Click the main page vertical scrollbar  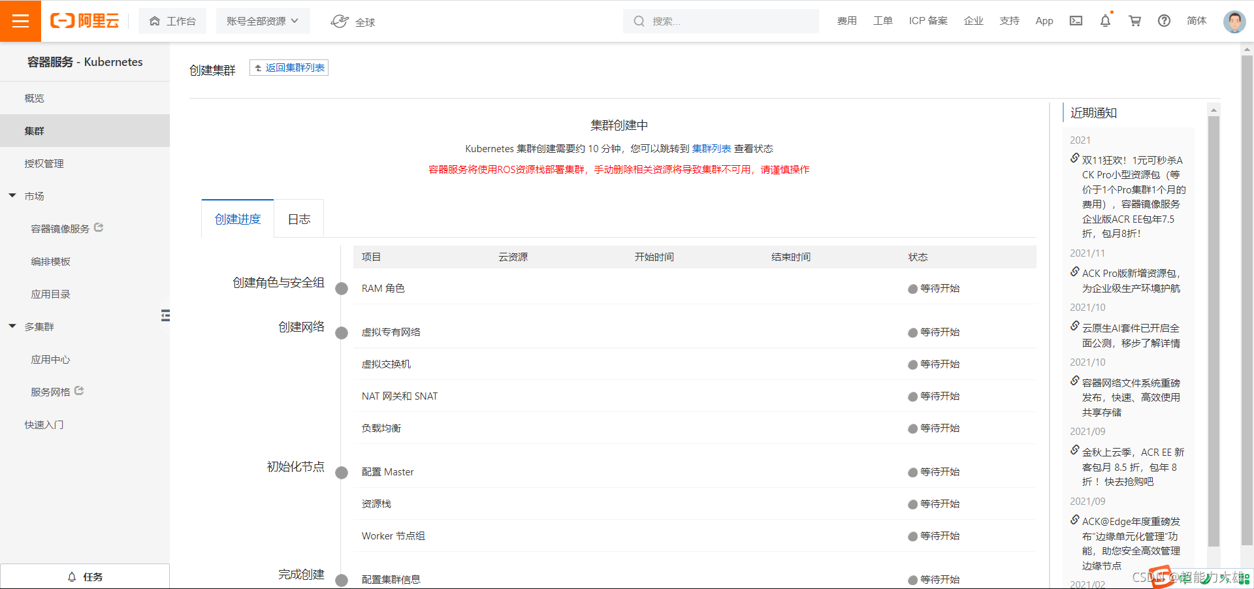tap(1247, 300)
